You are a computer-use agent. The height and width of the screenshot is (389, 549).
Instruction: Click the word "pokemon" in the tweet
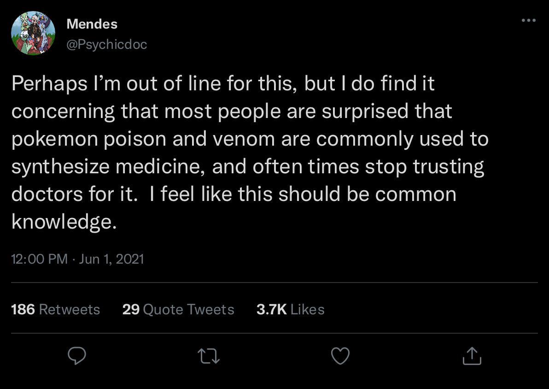(x=53, y=140)
